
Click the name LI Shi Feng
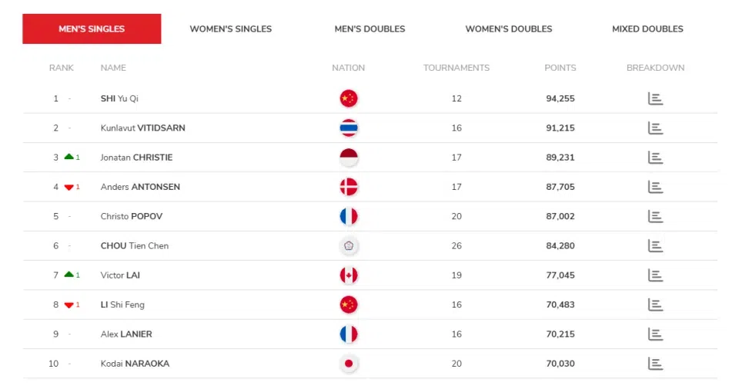(122, 304)
